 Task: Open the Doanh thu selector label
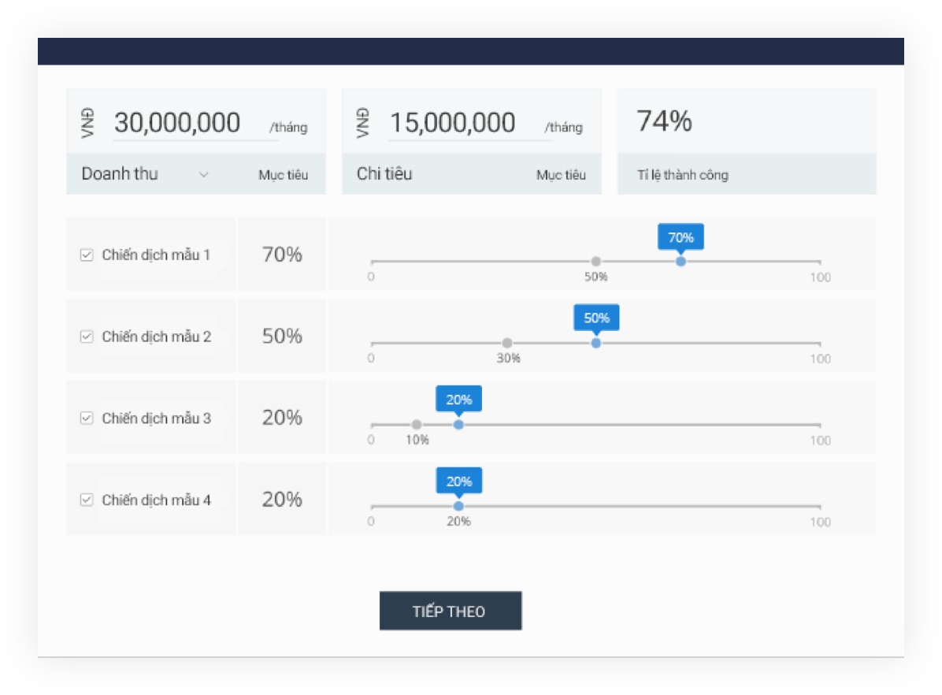click(x=120, y=173)
